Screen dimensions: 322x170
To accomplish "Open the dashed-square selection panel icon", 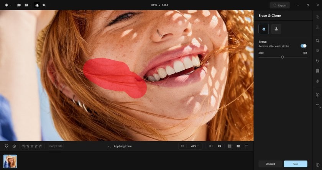I will click(x=317, y=27).
